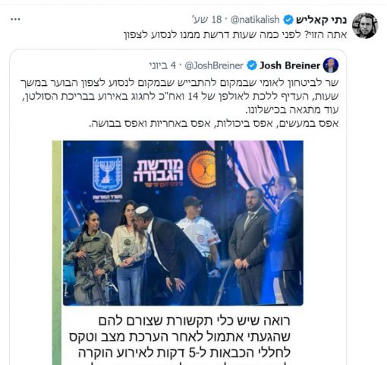Select the Josh Breiner display name

(x=290, y=65)
